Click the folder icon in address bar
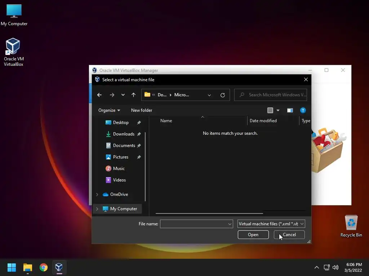Viewport: 369px width, 276px height. coord(147,95)
